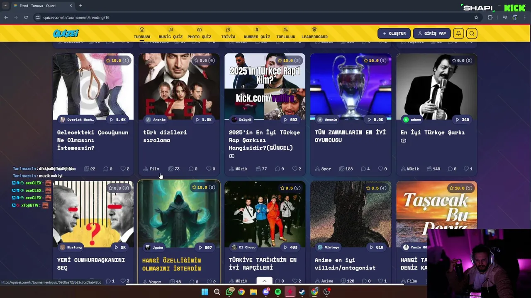Open the browser extensions puzzle icon

pyautogui.click(x=490, y=17)
